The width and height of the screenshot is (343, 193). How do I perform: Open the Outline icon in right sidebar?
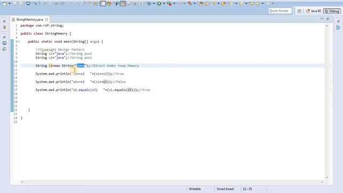click(x=338, y=27)
